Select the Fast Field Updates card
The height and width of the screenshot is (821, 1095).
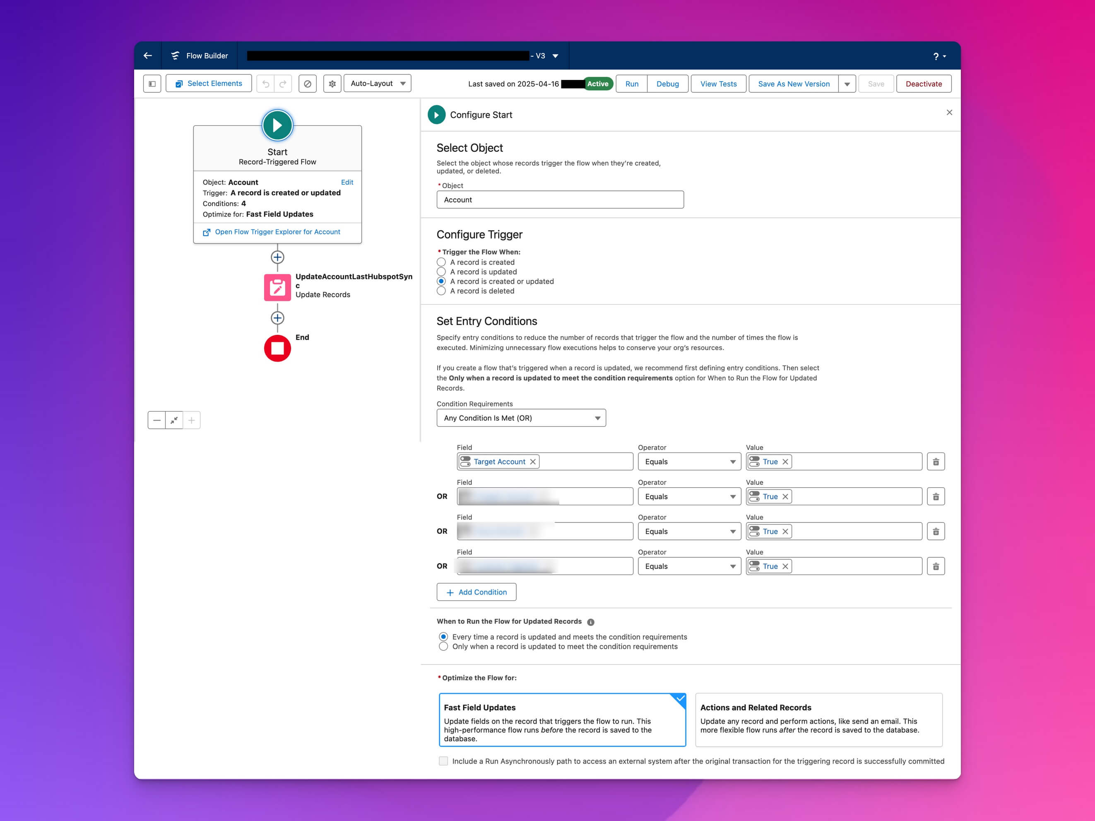click(562, 720)
